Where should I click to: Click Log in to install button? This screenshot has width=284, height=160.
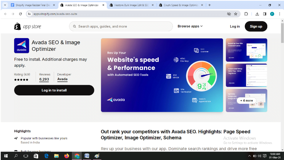click(x=54, y=90)
